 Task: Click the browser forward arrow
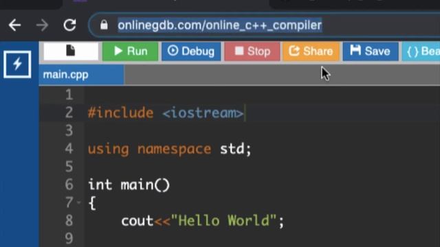click(x=42, y=25)
